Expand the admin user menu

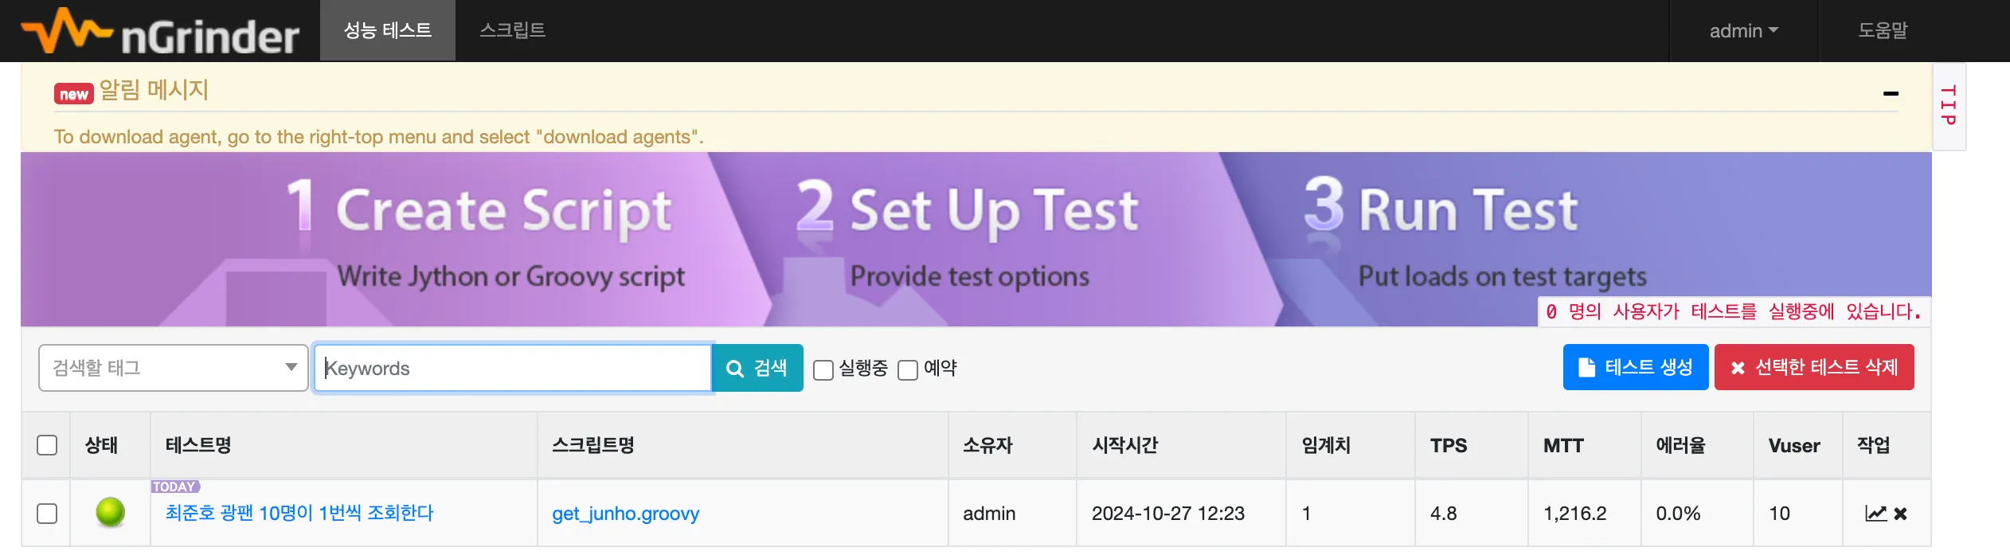click(x=1743, y=31)
